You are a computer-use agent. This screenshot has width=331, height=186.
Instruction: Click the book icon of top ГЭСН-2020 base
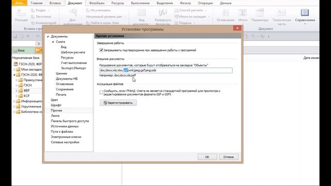click(16, 64)
